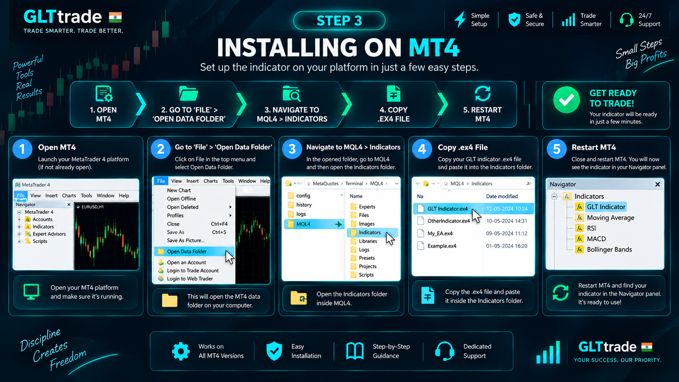Select the 'OtherIndicator.ex4' file row

coord(473,221)
